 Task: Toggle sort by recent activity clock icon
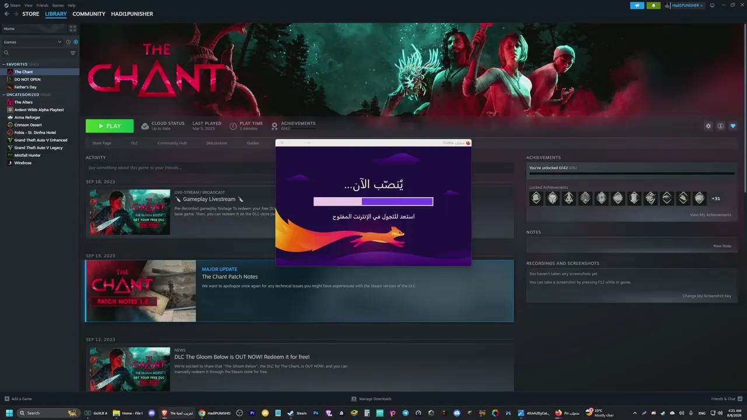(x=68, y=42)
